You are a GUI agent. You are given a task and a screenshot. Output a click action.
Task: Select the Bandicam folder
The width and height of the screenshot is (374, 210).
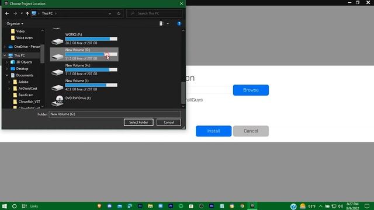26,95
